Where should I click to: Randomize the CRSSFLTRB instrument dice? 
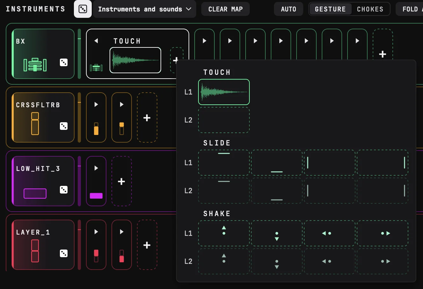point(64,126)
